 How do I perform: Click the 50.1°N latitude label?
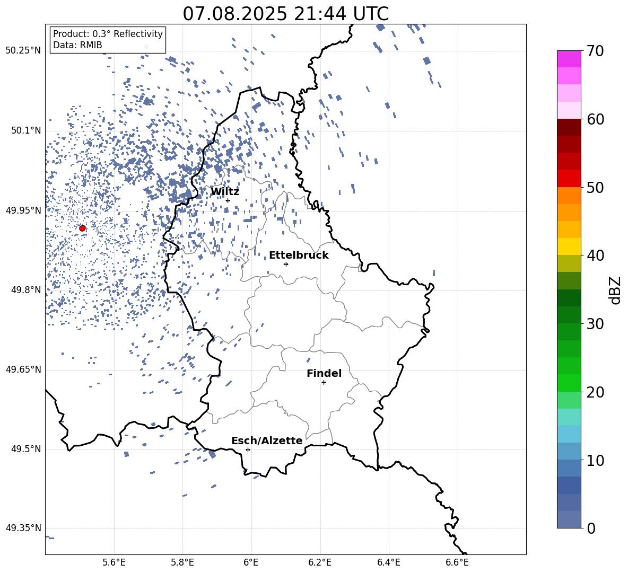pos(26,130)
